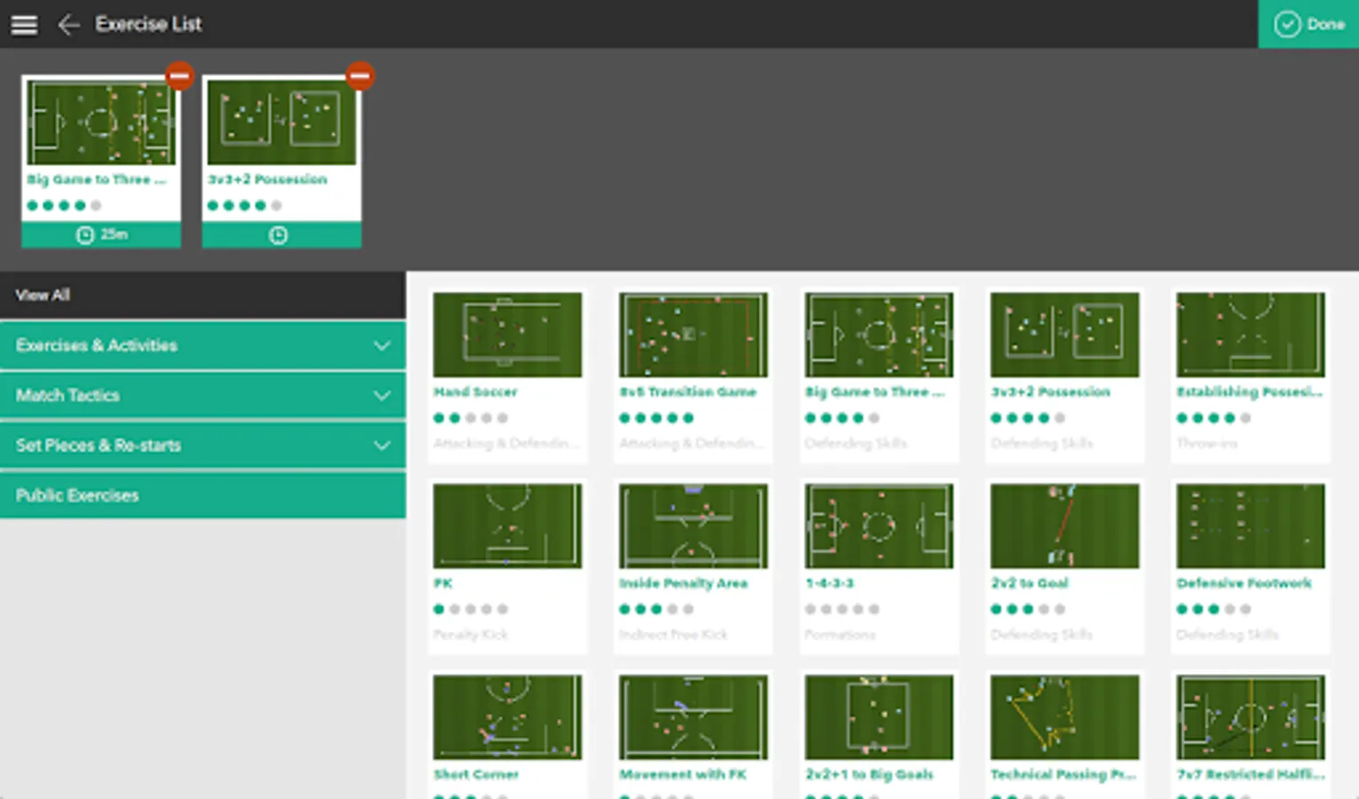The image size is (1359, 799).
Task: Click Penalty Kick category under FK
Action: tap(470, 635)
